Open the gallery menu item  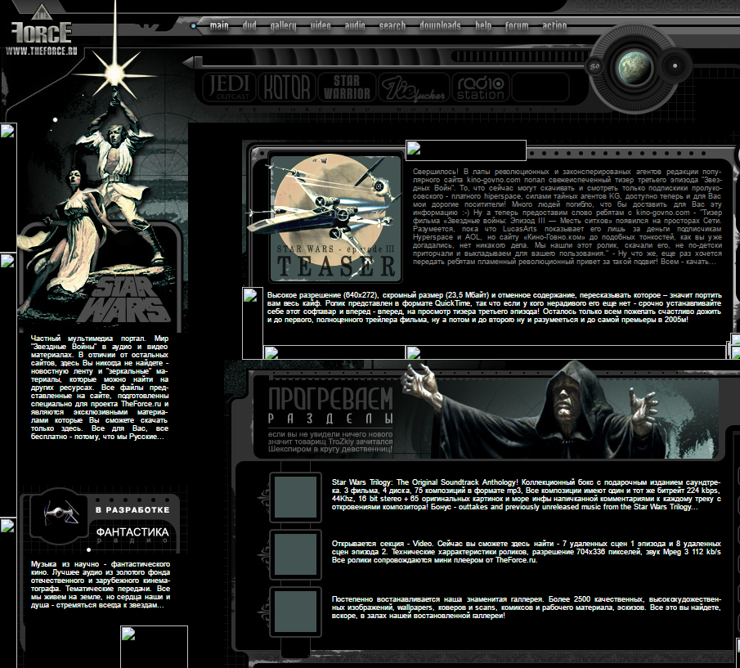(283, 26)
